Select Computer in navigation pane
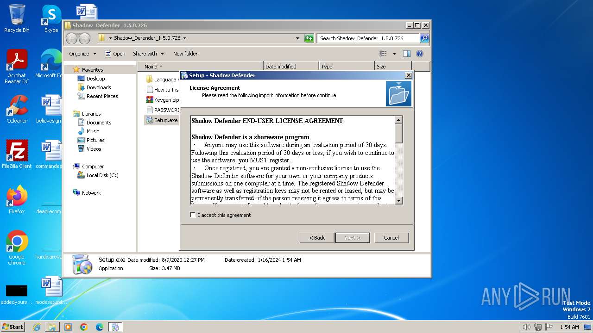 coord(93,166)
